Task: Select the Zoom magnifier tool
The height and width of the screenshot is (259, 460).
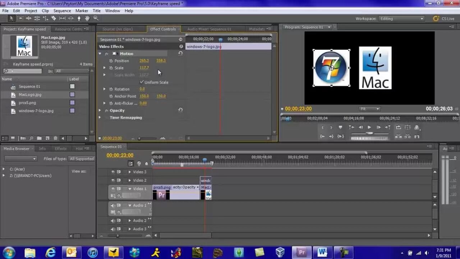Action: coord(96,18)
